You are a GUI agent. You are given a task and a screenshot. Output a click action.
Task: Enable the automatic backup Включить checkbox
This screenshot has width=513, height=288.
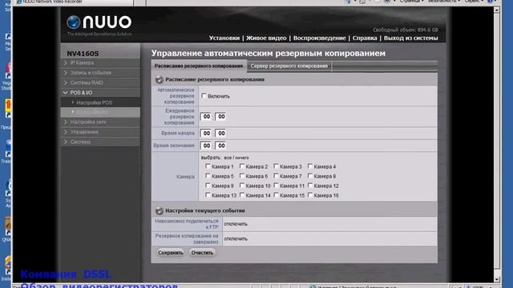coord(204,96)
